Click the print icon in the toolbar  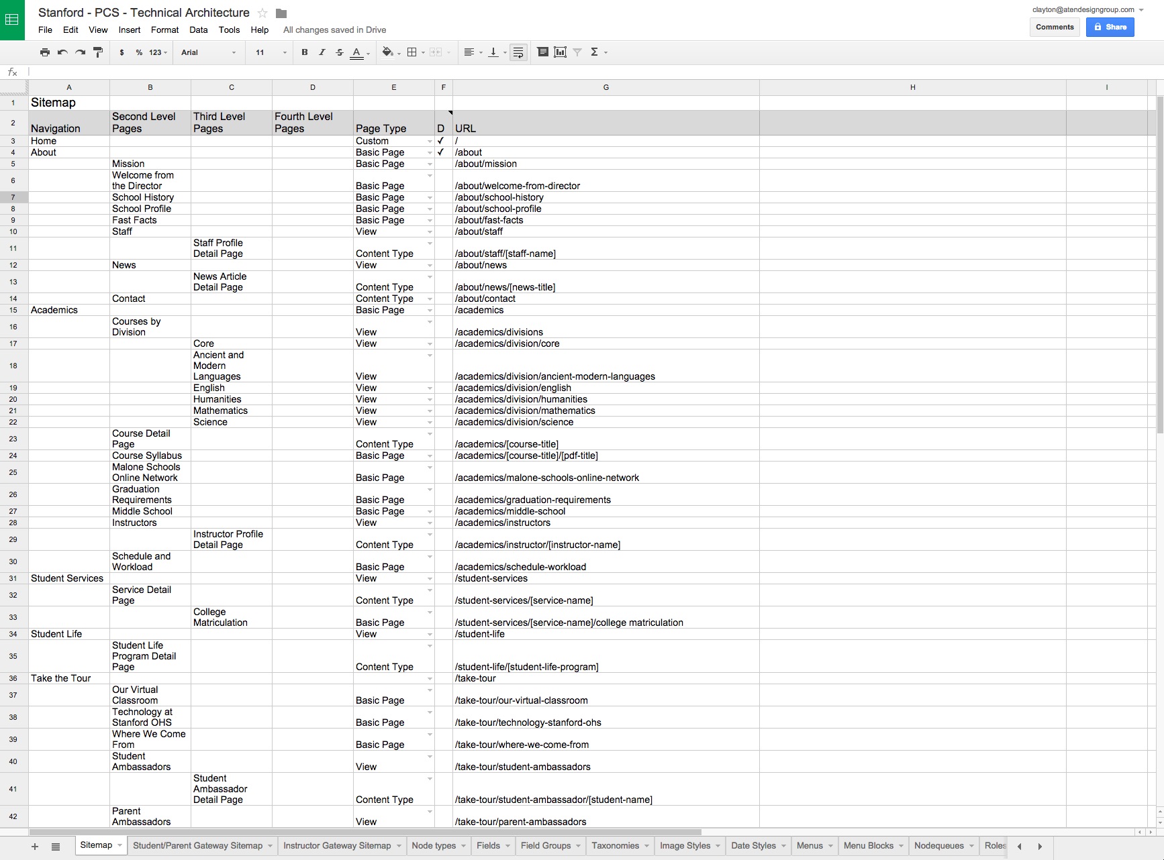pos(44,52)
